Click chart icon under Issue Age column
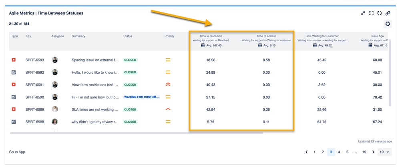Screen dimensions: 400x168 (x=370, y=45)
